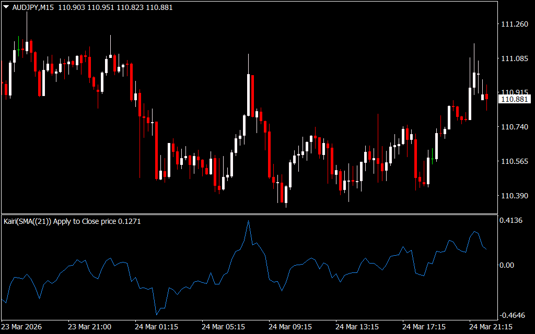The width and height of the screenshot is (535, 334).
Task: Click the 111.260 price scale level
Action: [514, 24]
